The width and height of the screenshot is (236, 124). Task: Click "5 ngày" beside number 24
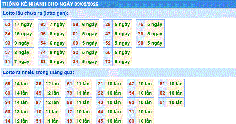coord(90,62)
